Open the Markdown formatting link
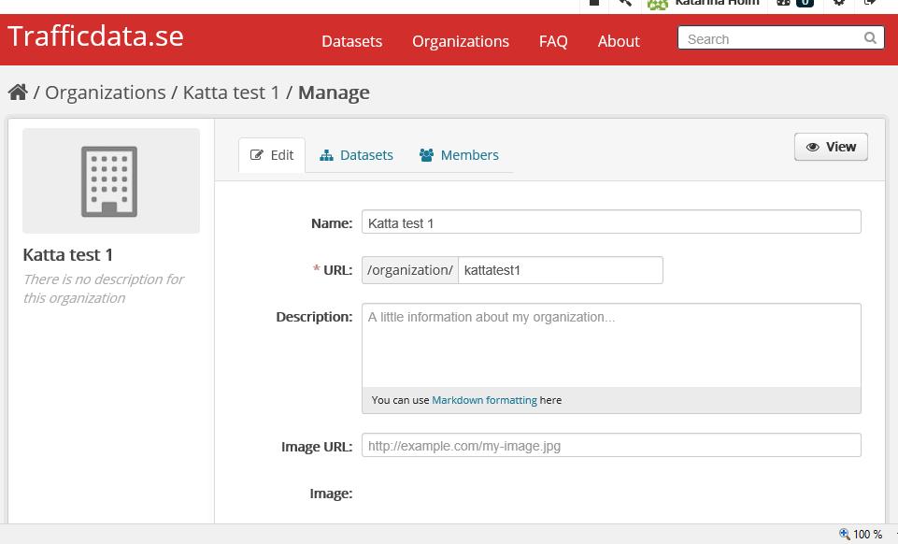898x544 pixels. 484,400
